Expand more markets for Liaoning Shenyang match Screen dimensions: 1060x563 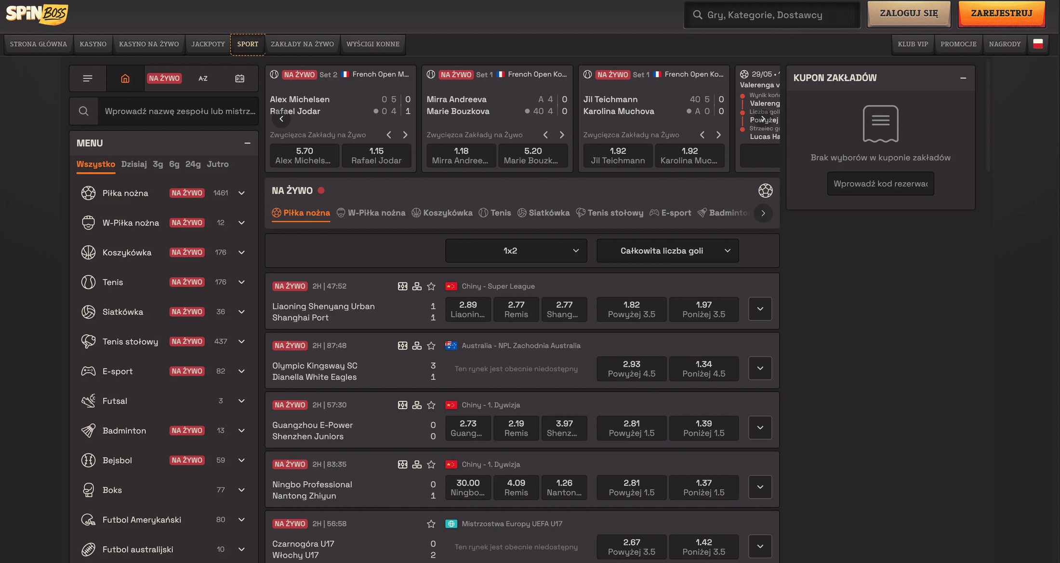[760, 309]
